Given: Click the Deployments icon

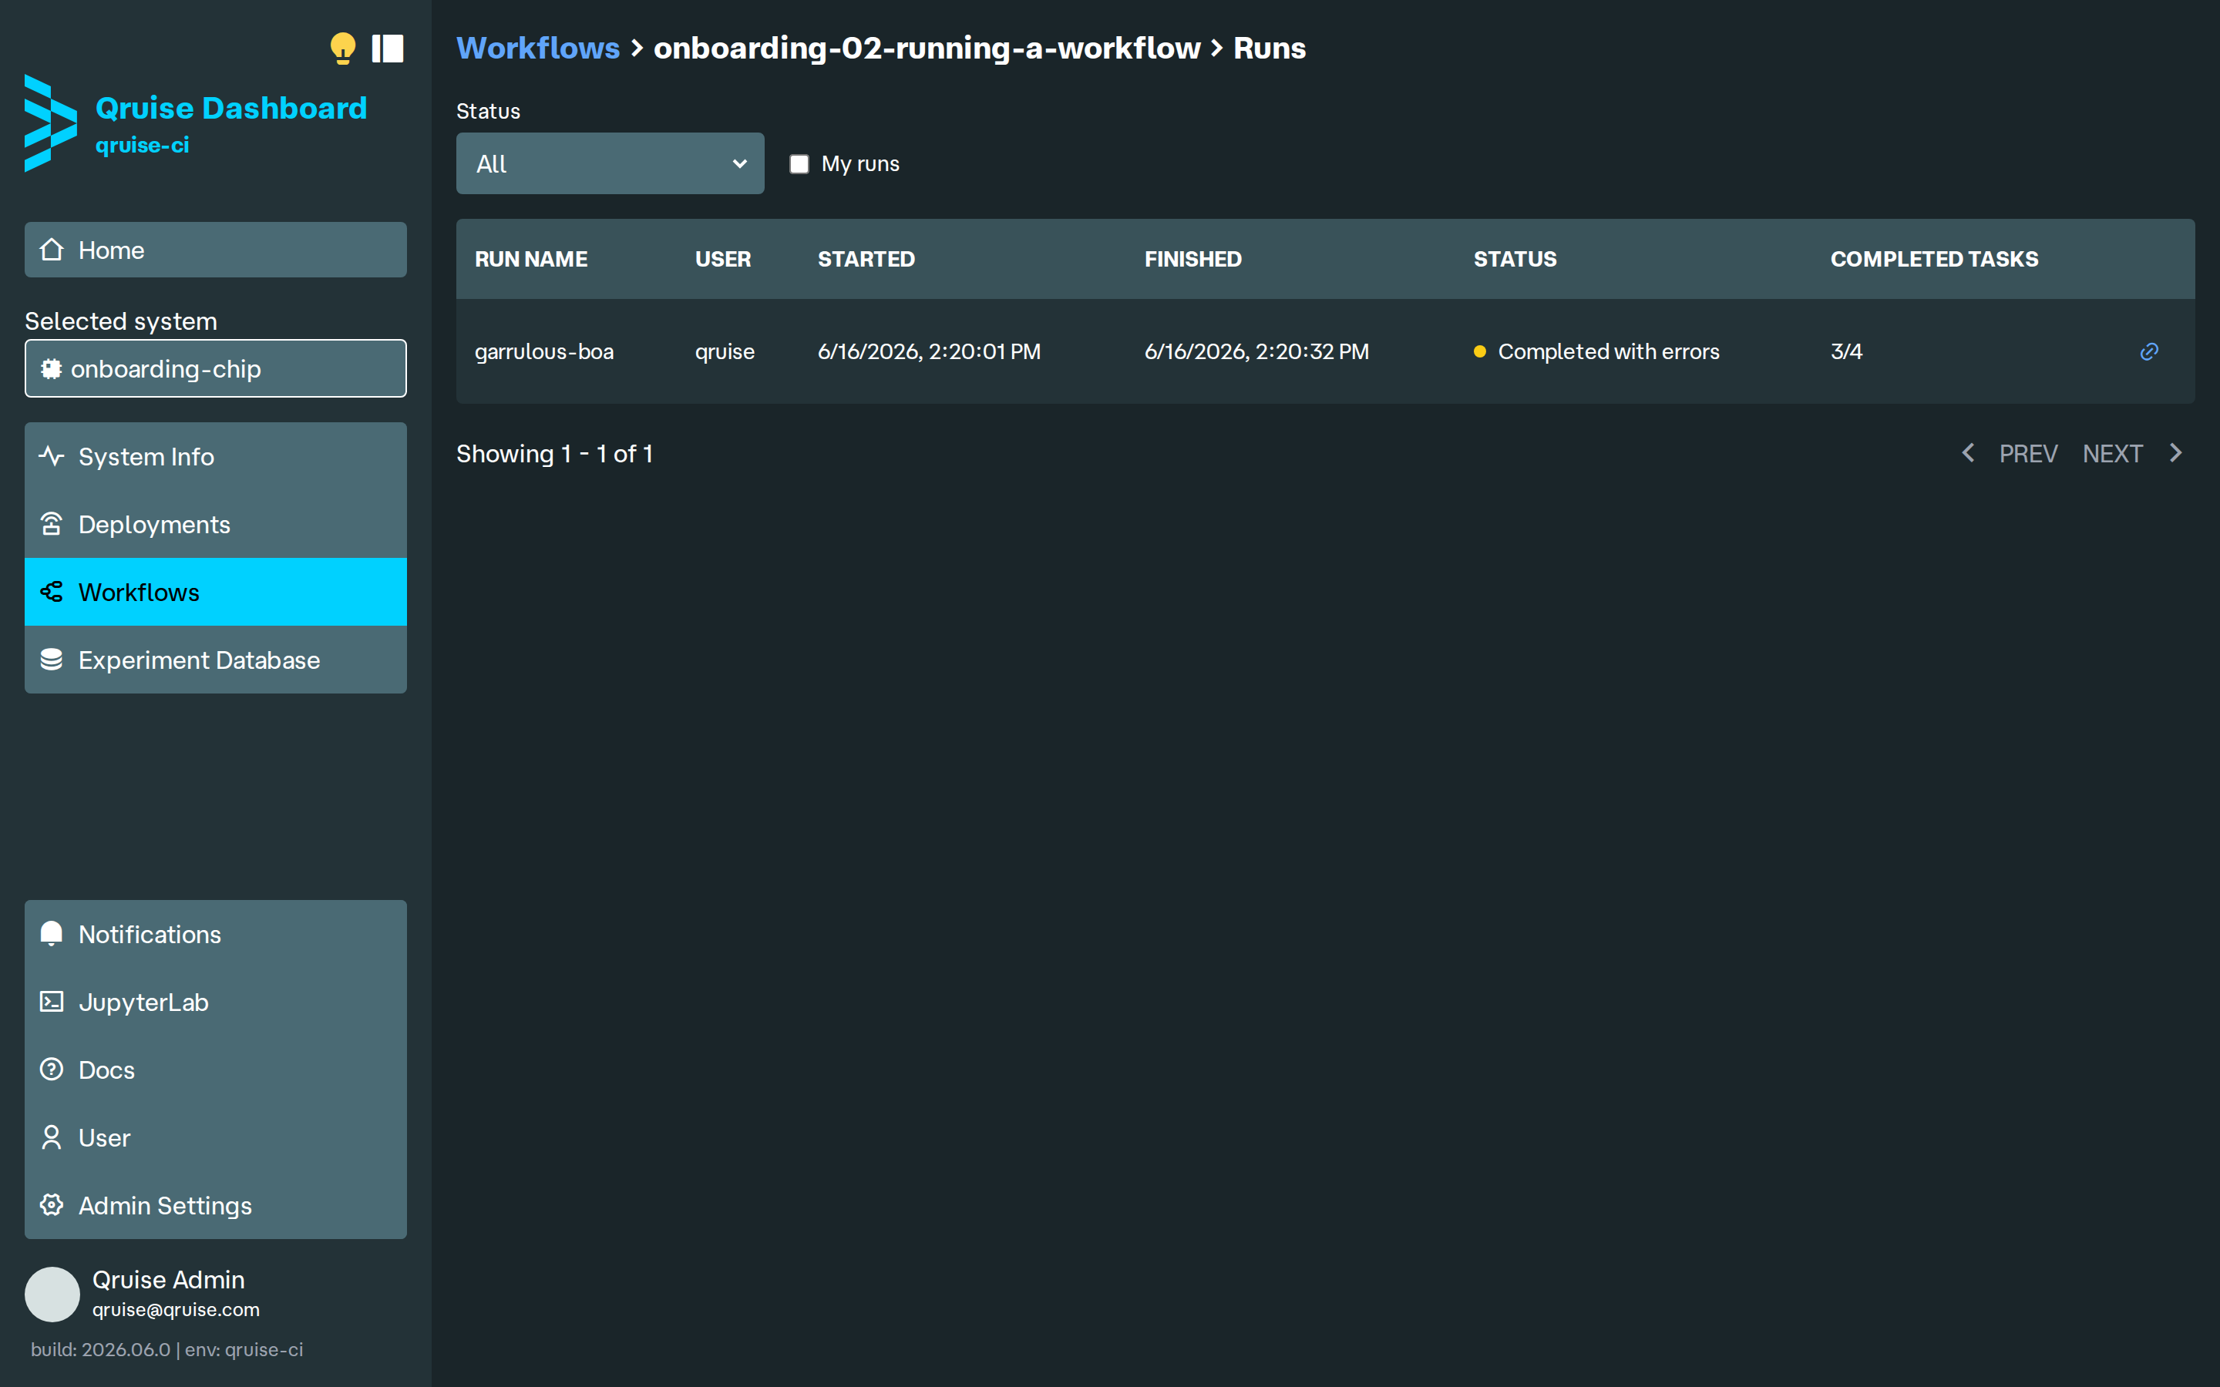Looking at the screenshot, I should [x=52, y=524].
